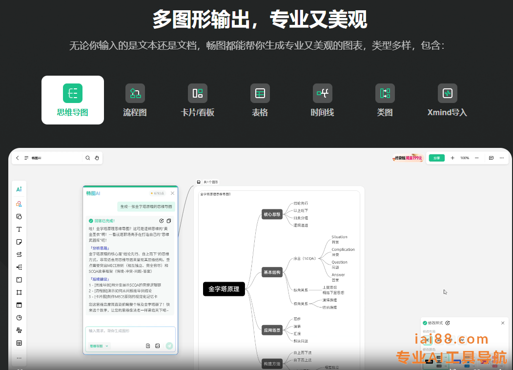Select the 金字塔原理 root node
513x370 pixels.
[224, 289]
